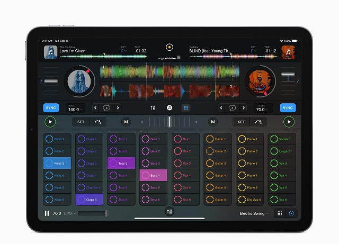Viewport: 339px width, 244px height.
Task: Move crossfader left with small arrow
Action: point(142,122)
